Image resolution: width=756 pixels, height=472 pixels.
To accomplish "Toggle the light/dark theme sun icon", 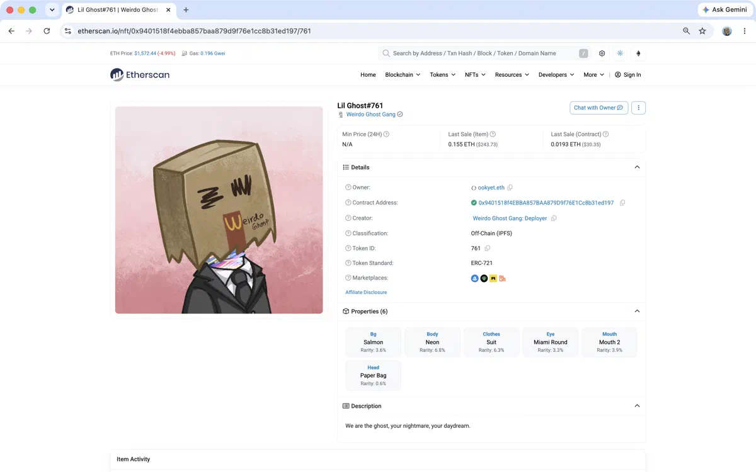I will coord(620,53).
